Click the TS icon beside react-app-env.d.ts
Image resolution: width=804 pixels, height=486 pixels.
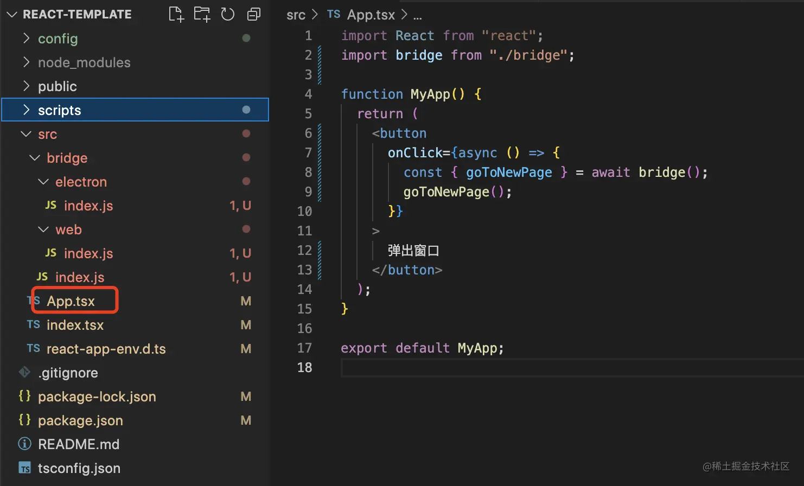pyautogui.click(x=34, y=348)
